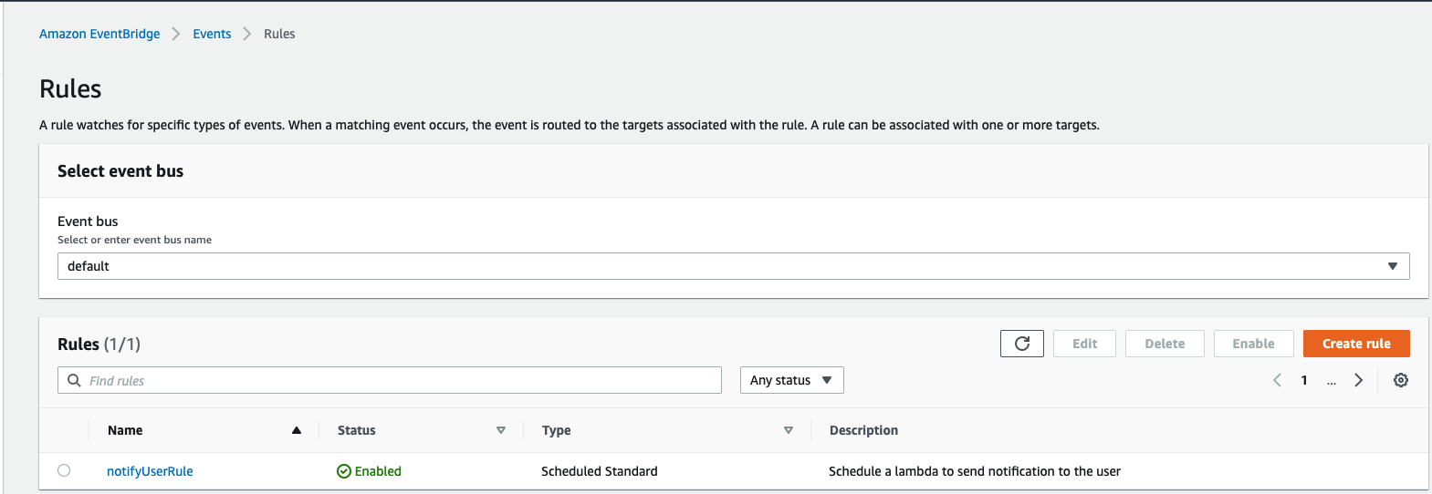Sort by Name ascending arrow

[x=297, y=430]
